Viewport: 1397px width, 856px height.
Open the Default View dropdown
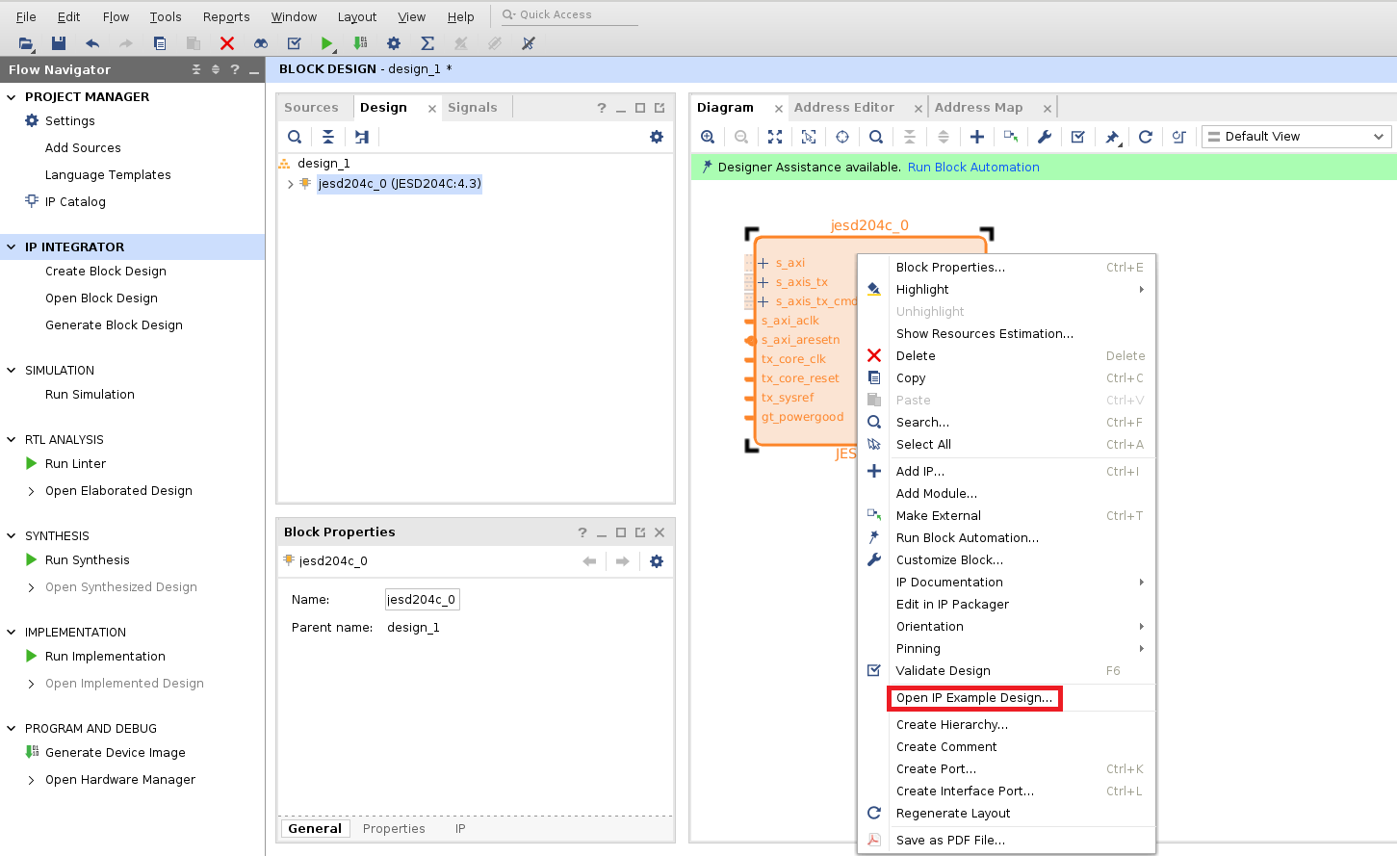point(1297,137)
